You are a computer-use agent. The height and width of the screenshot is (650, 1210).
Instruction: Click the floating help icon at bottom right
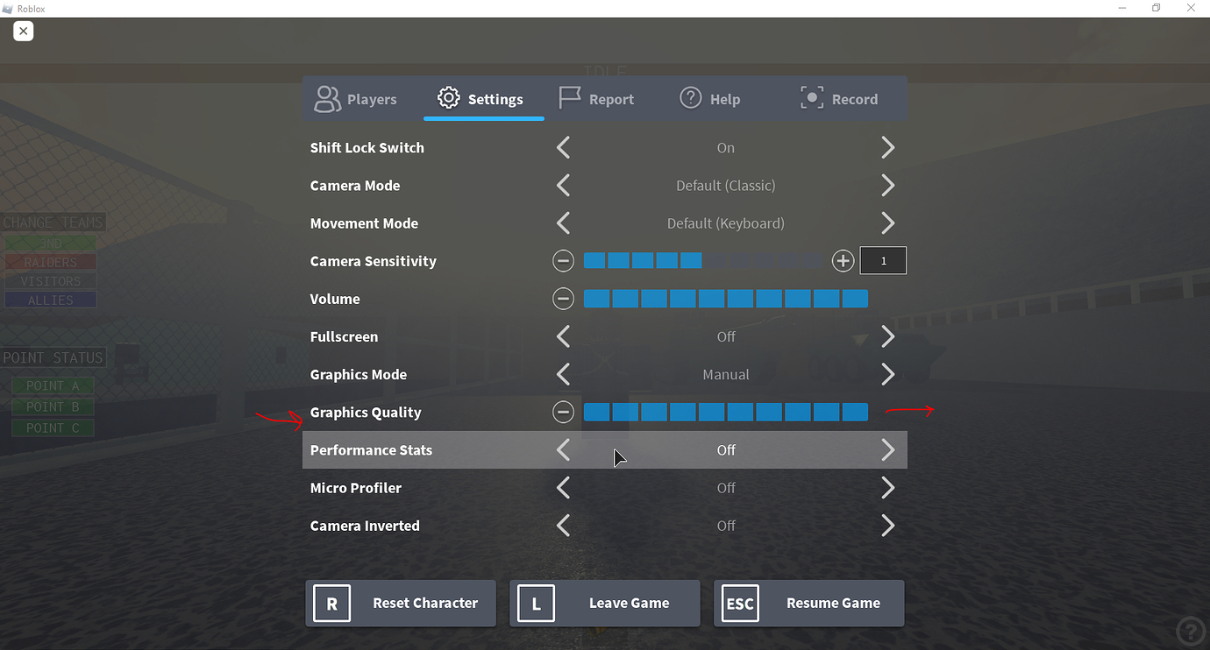pyautogui.click(x=1190, y=630)
